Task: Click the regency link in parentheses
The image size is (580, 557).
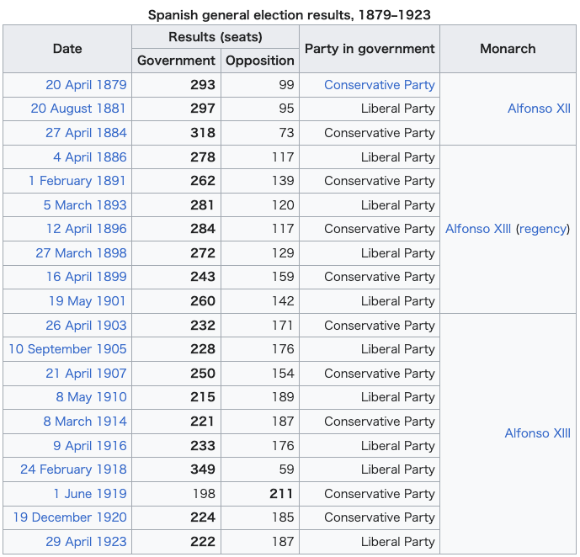Action: (542, 229)
